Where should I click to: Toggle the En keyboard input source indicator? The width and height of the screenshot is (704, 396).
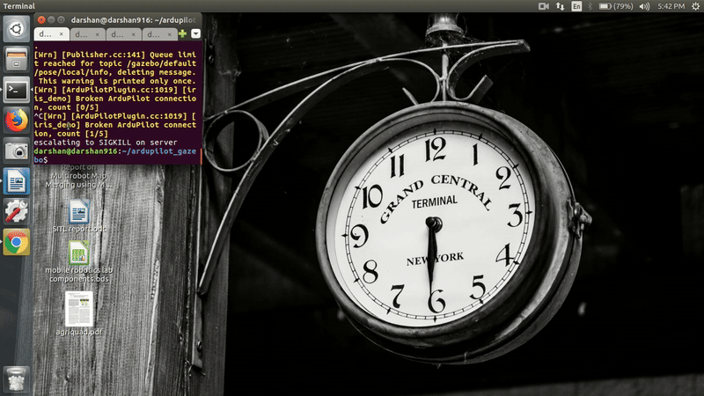pyautogui.click(x=577, y=6)
